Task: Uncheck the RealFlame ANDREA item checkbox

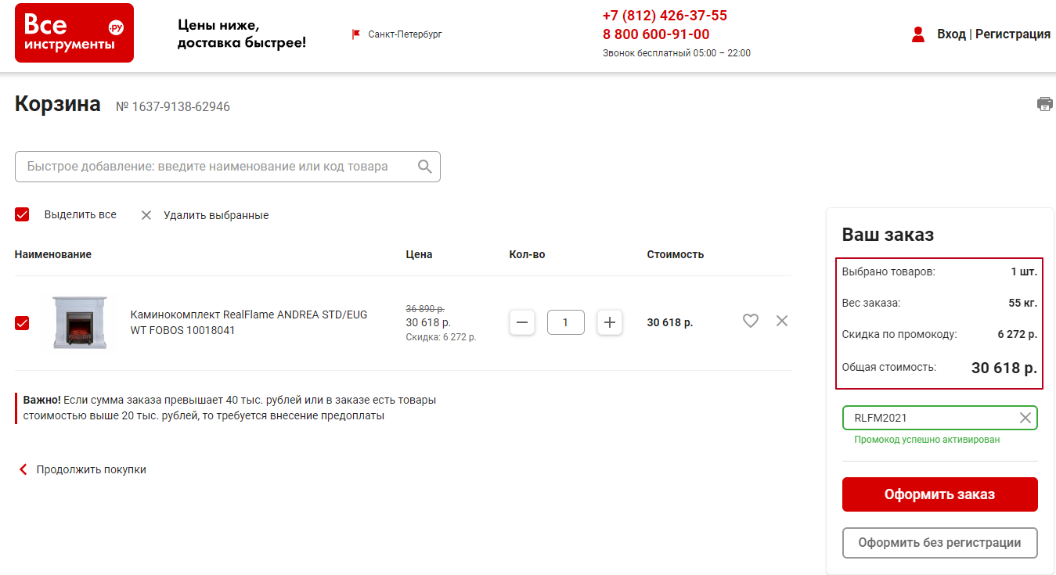Action: point(22,323)
